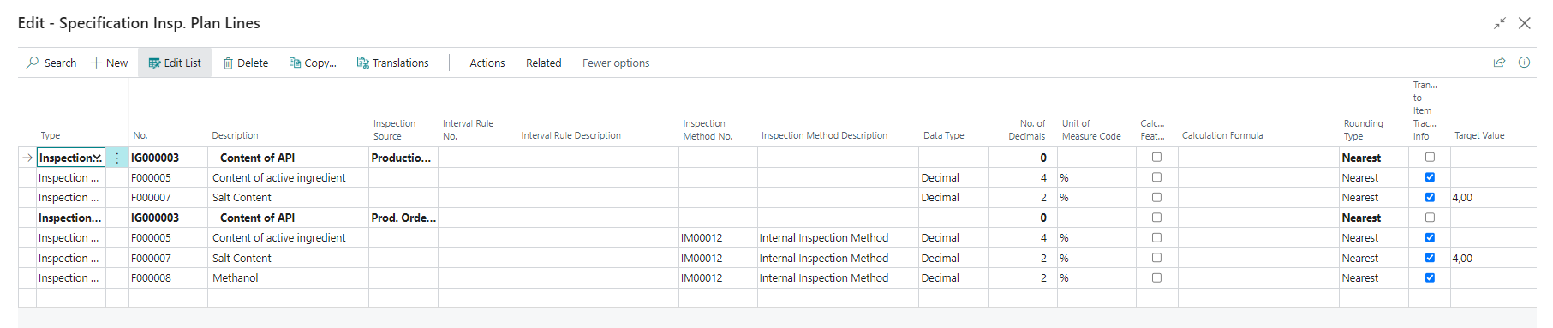1553x328 pixels.
Task: Toggle Transfer to Item Tracking on Prod. Order IG000003 row
Action: (x=1430, y=218)
